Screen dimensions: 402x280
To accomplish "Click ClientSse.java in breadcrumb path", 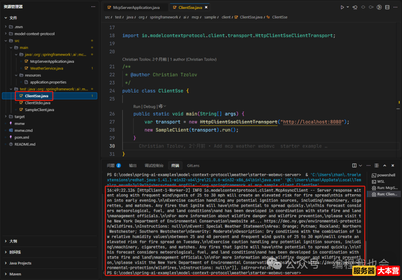I will tap(251, 17).
